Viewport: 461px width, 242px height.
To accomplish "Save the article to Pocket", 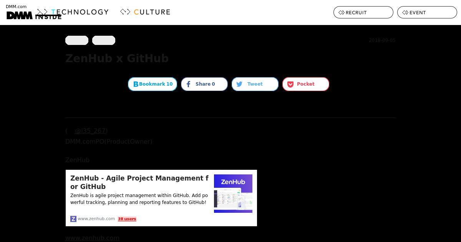I will [306, 84].
